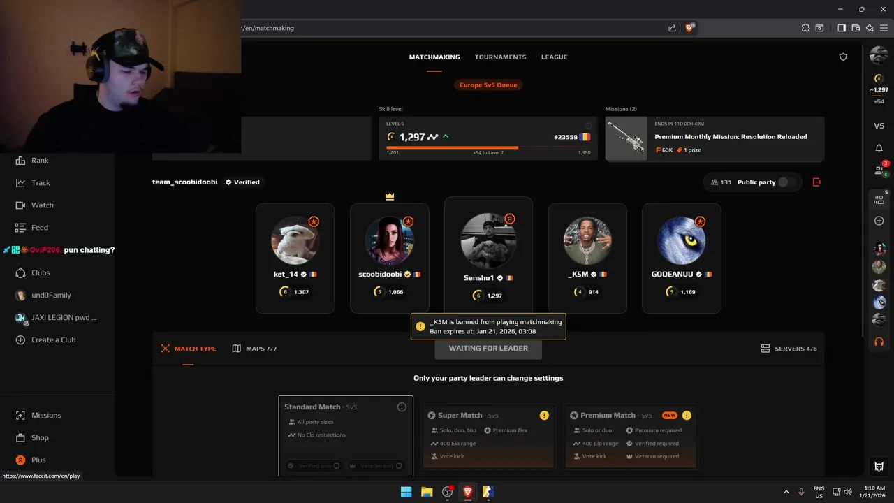Select the Standard Match 5v5 card
This screenshot has width=894, height=503.
(x=346, y=436)
